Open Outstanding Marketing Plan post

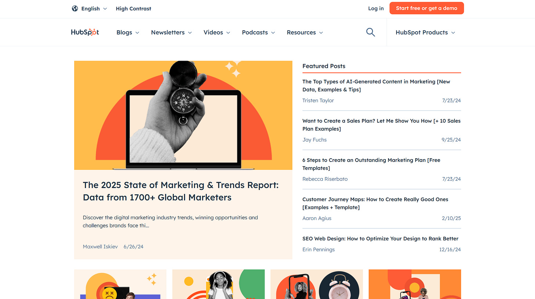pyautogui.click(x=371, y=164)
